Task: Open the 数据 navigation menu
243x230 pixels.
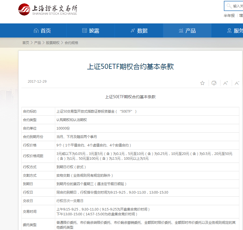Action: tap(142, 31)
